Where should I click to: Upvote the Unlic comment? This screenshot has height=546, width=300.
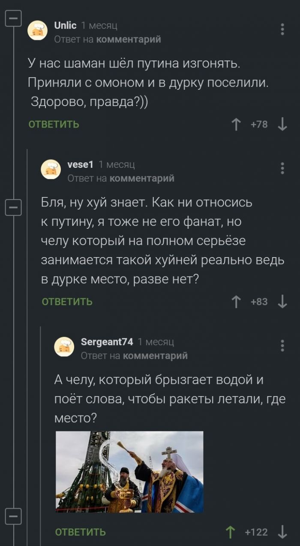click(x=236, y=124)
